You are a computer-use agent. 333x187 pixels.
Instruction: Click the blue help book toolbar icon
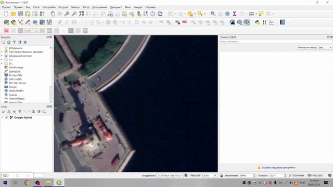pos(282,22)
